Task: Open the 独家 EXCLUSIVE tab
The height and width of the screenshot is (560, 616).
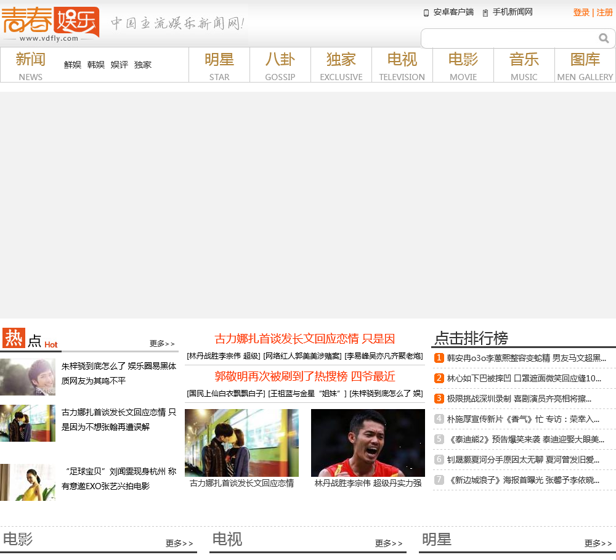Action: 341,66
